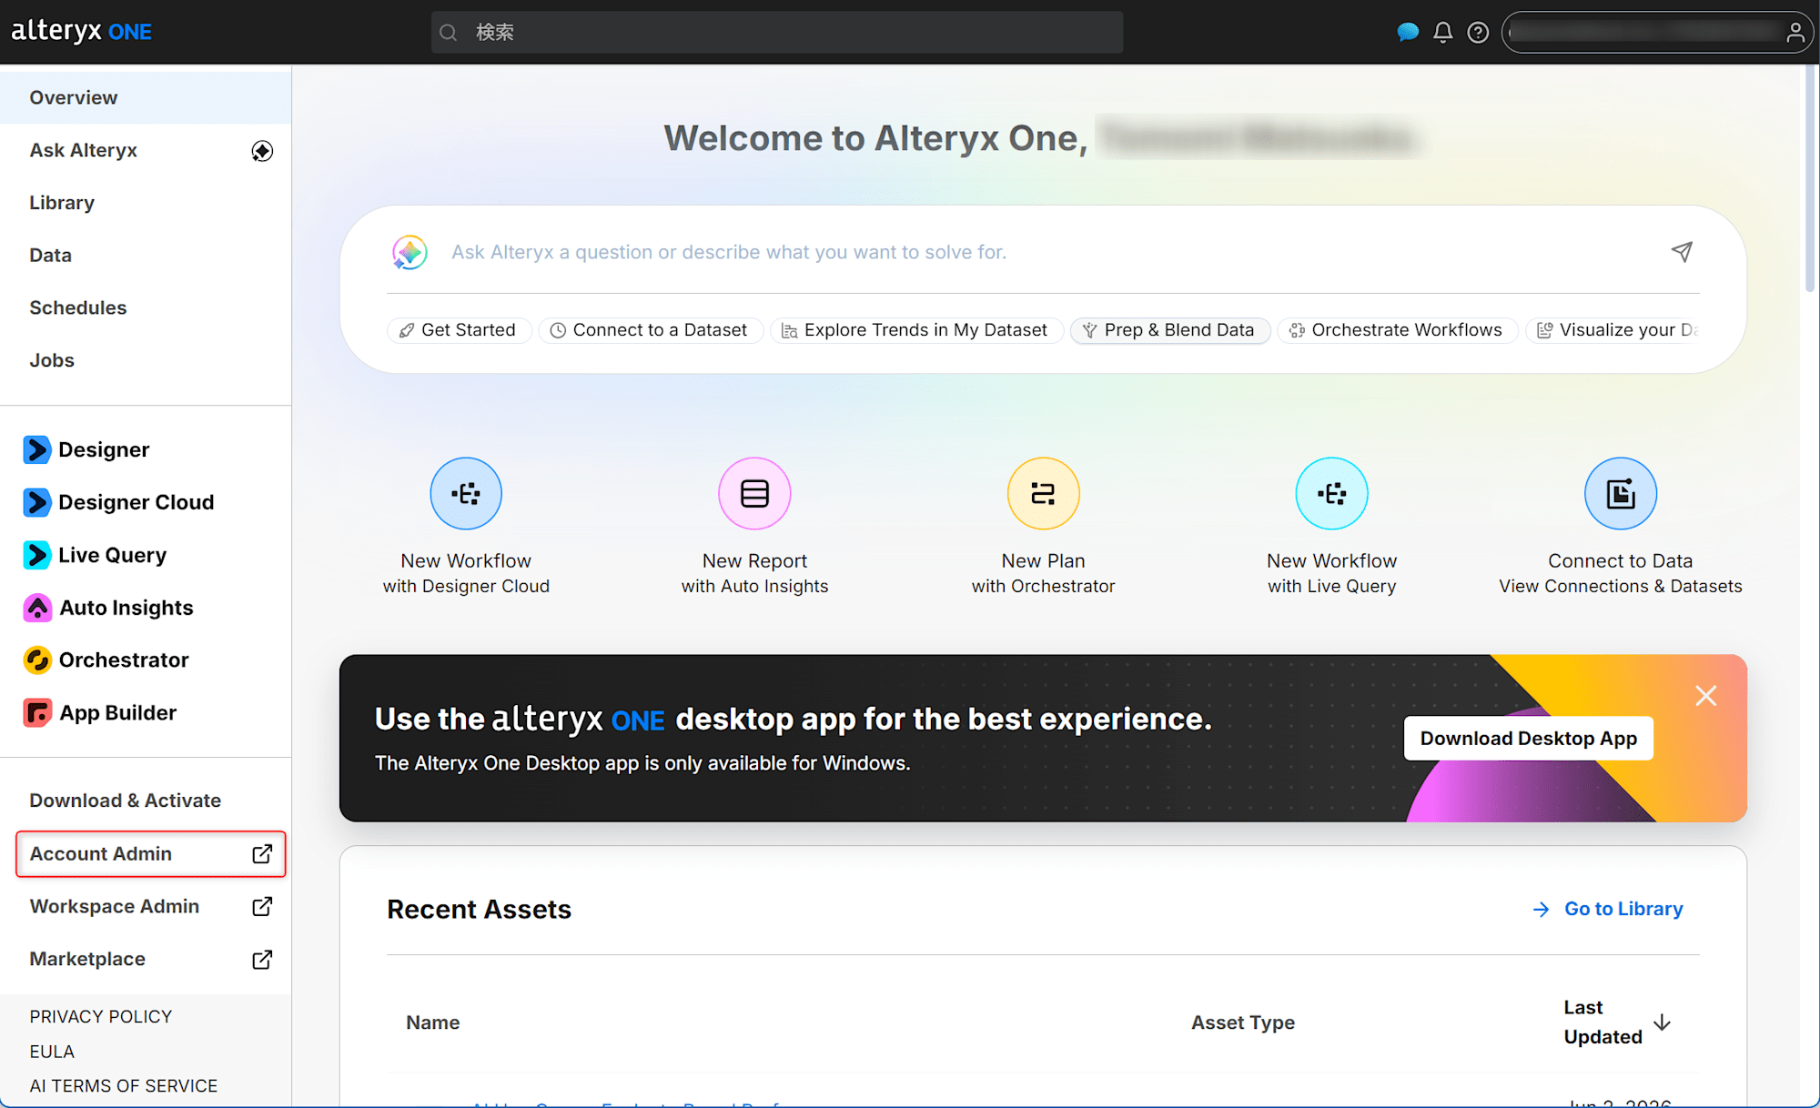Open Data in sidebar
The image size is (1820, 1108).
[x=146, y=256]
